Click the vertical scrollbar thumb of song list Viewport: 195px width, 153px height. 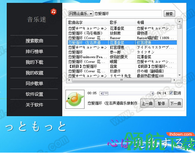(x=180, y=26)
